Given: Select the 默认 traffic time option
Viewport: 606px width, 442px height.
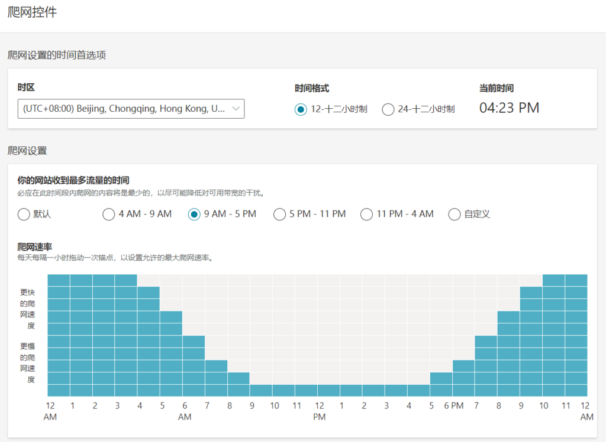Looking at the screenshot, I should pyautogui.click(x=24, y=214).
